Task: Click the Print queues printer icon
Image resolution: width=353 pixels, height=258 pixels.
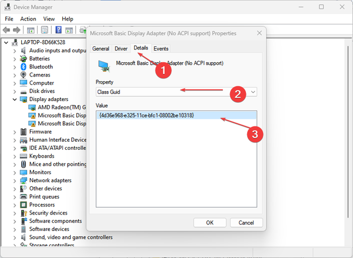Action: tap(24, 197)
